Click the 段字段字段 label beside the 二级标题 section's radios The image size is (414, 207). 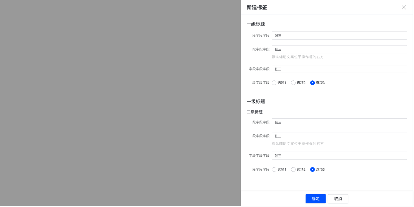tap(261, 170)
